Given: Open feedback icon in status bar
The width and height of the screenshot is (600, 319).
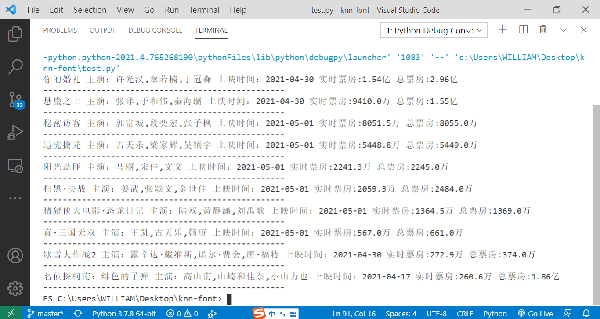Looking at the screenshot, I should (x=567, y=314).
